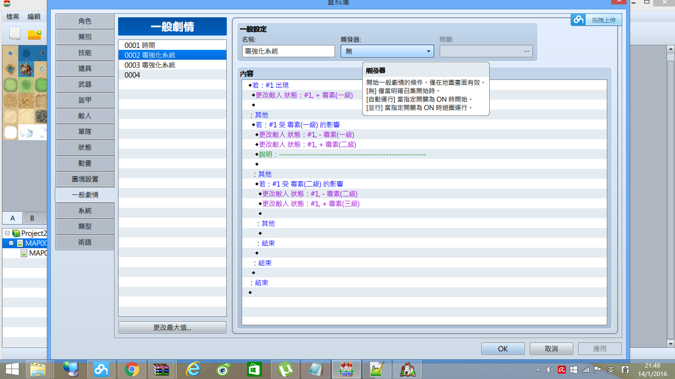The width and height of the screenshot is (675, 379).
Task: Cancel the database dialog with 取消
Action: pos(551,348)
